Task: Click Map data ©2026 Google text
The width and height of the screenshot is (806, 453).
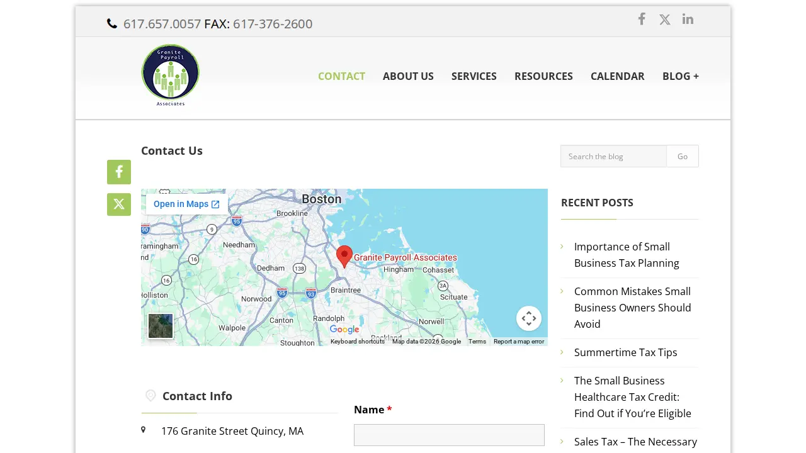Action: (x=426, y=342)
